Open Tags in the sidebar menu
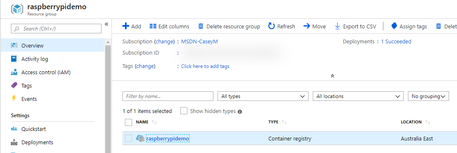This screenshot has width=457, height=153. (x=52, y=85)
